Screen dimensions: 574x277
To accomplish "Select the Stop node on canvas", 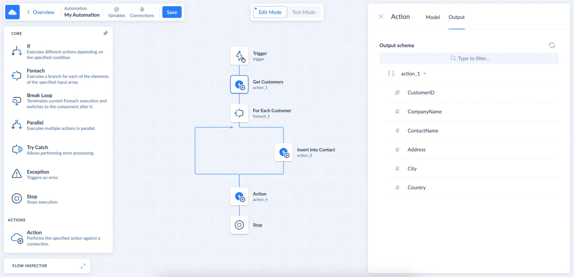I will 239,225.
